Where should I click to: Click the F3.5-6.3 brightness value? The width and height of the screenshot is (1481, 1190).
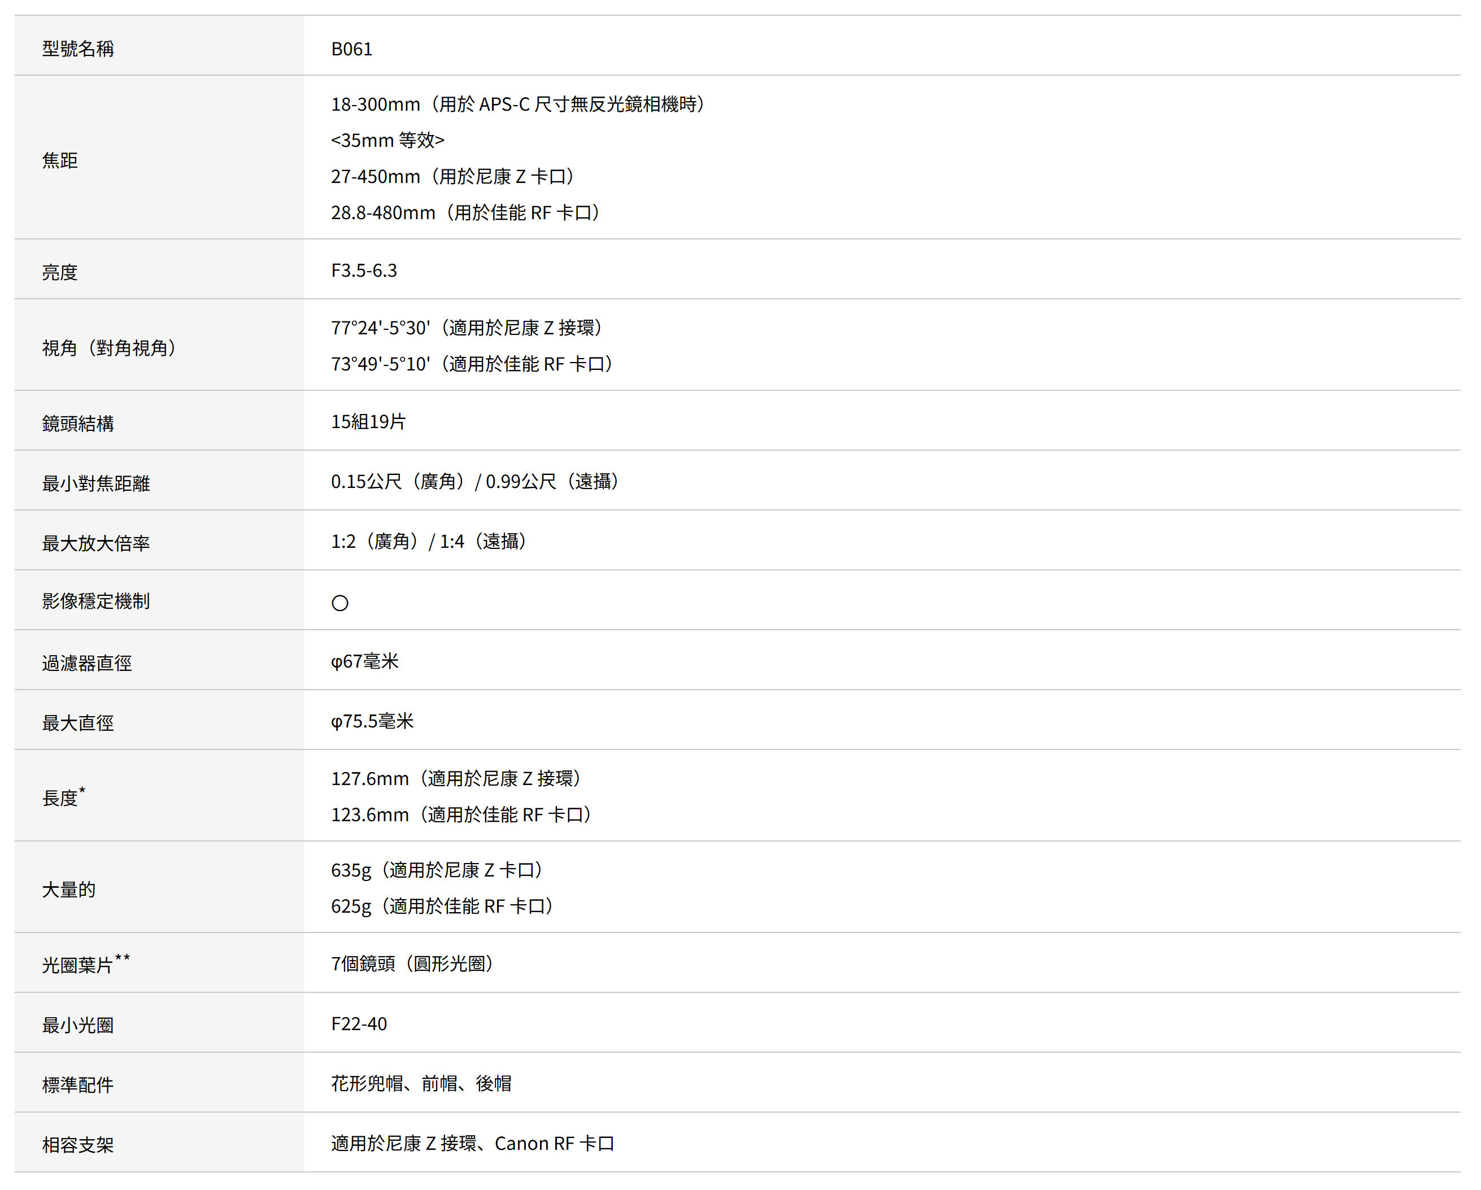pos(364,271)
